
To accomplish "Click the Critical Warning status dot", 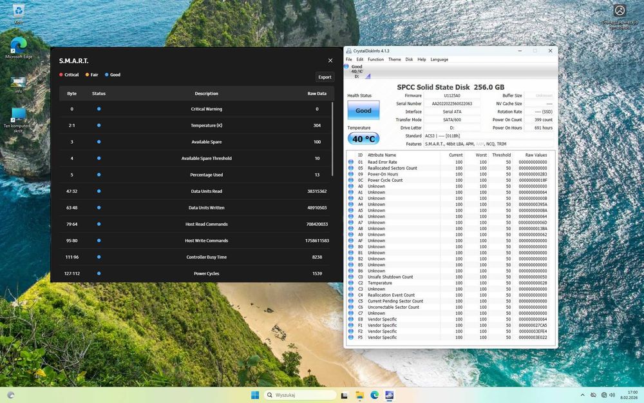I will tap(99, 109).
